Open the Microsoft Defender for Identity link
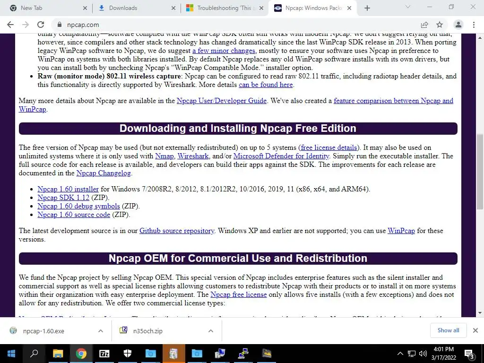This screenshot has width=484, height=363. (281, 156)
